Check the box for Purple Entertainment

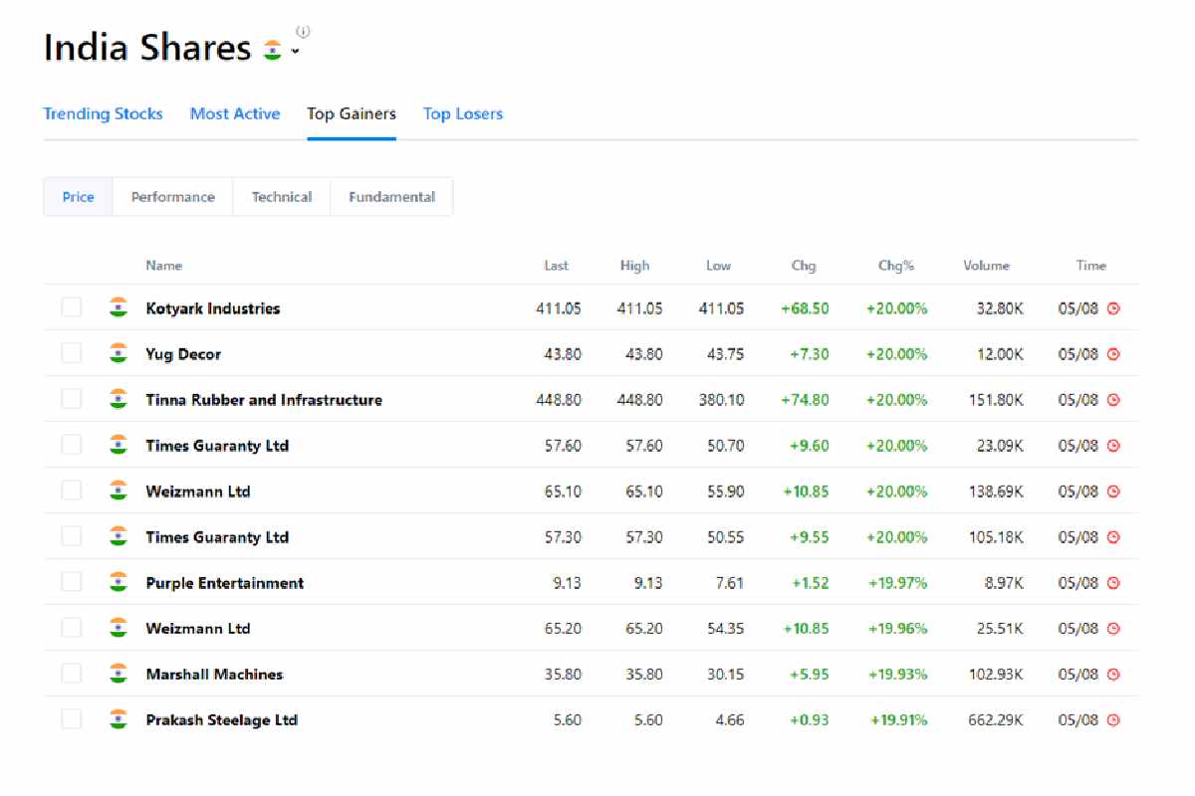pyautogui.click(x=72, y=582)
